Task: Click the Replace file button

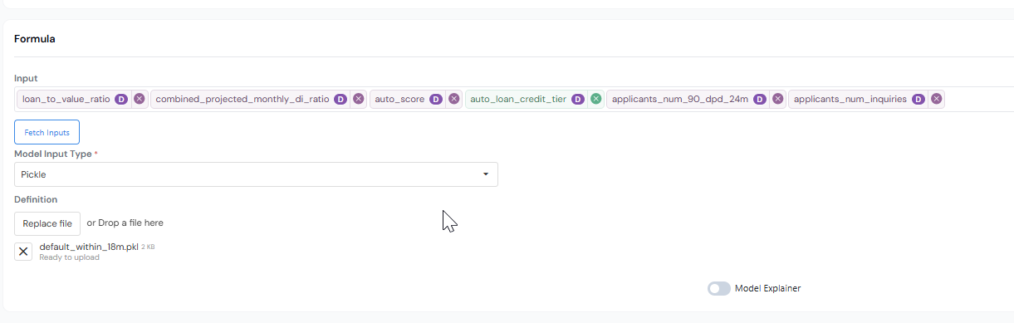Action: click(x=47, y=223)
